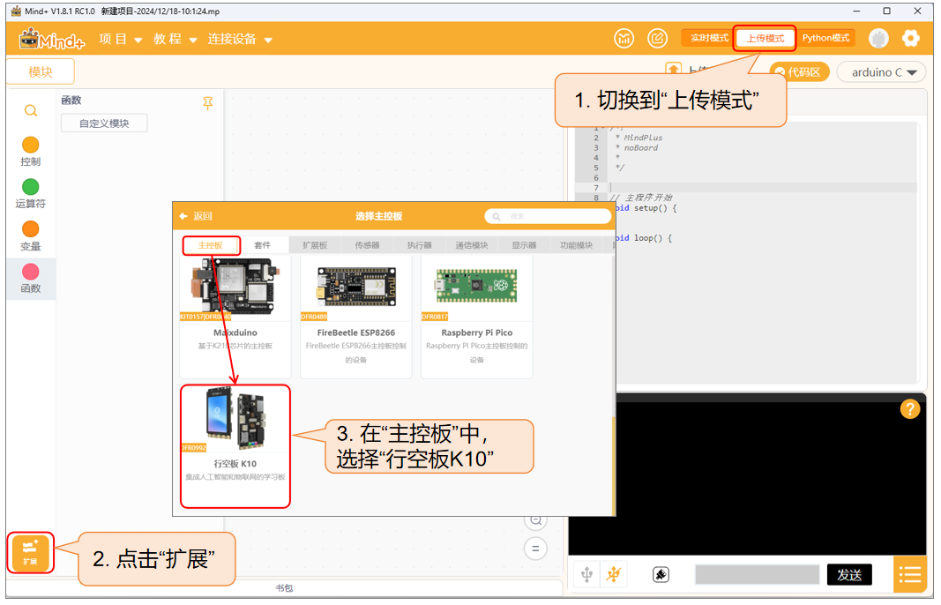Screen dimensions: 941x605
Task: Select the 运算符 block category
Action: click(31, 193)
